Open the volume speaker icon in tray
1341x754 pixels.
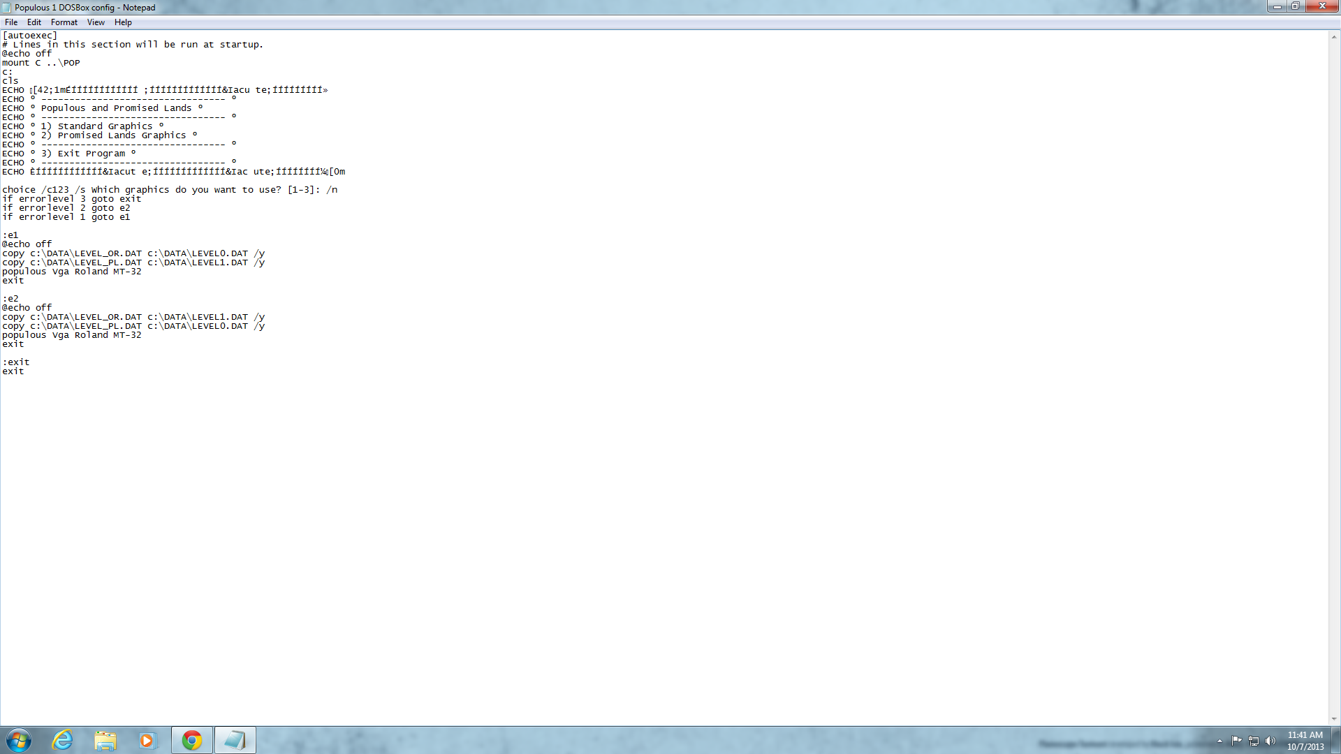pos(1270,741)
